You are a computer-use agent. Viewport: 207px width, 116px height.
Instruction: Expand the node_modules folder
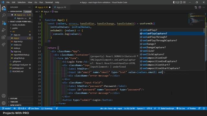click(x=19, y=25)
